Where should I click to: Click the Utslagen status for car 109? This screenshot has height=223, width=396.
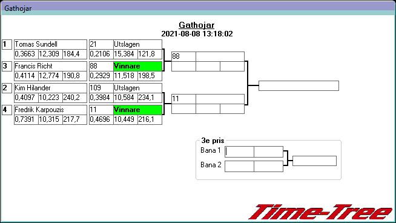[x=137, y=88]
